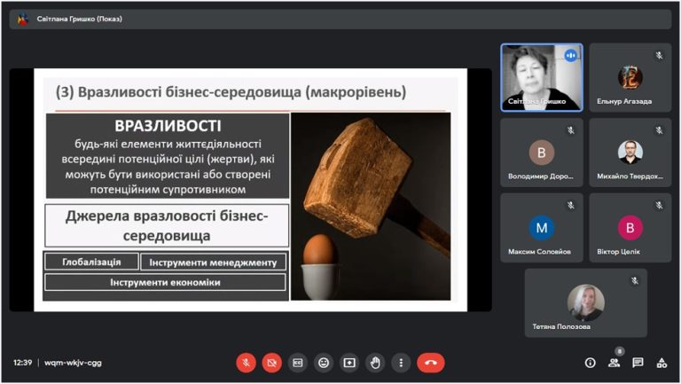This screenshot has height=384, width=681.
Task: Click Джерела вразловості бізнес-середовища box
Action: click(x=167, y=226)
